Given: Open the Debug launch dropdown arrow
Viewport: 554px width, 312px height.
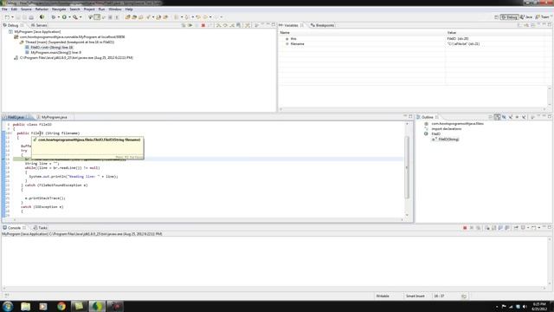Looking at the screenshot, I should coord(58,17).
